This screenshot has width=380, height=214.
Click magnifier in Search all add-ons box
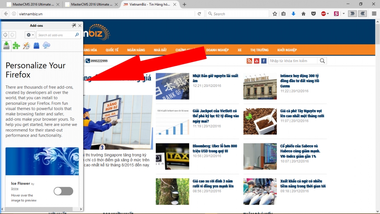click(x=77, y=35)
